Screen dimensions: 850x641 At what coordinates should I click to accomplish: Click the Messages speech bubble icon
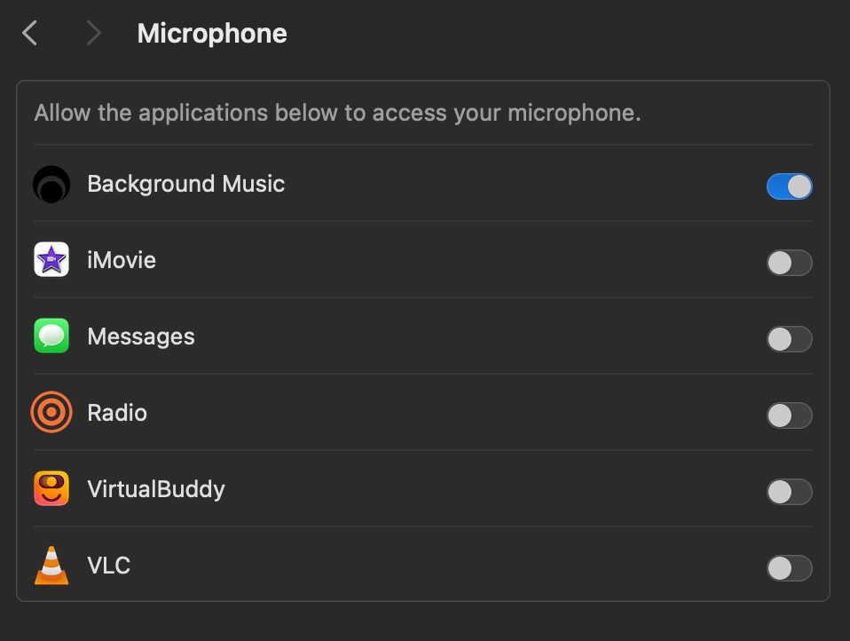51,336
